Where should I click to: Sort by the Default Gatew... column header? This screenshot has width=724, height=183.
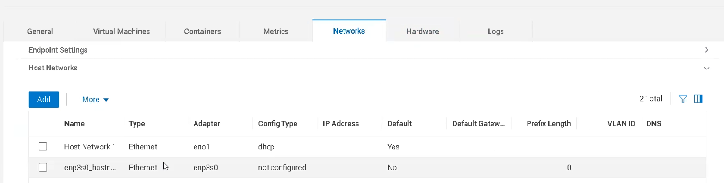[479, 124]
